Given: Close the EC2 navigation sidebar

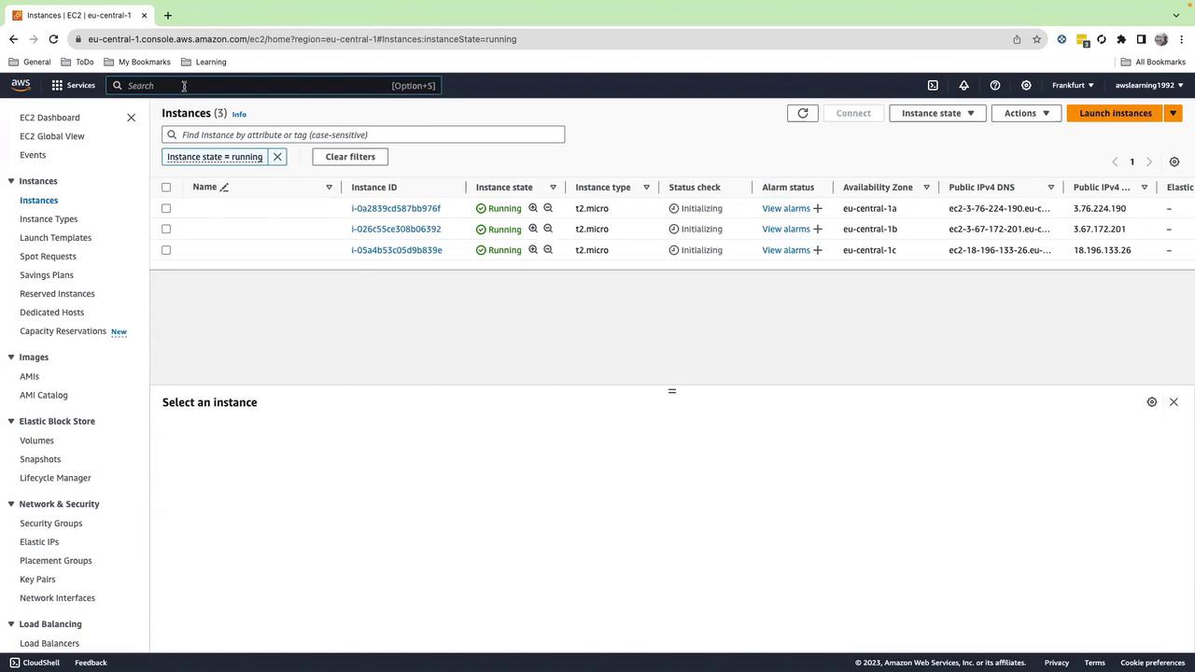Looking at the screenshot, I should (x=131, y=118).
